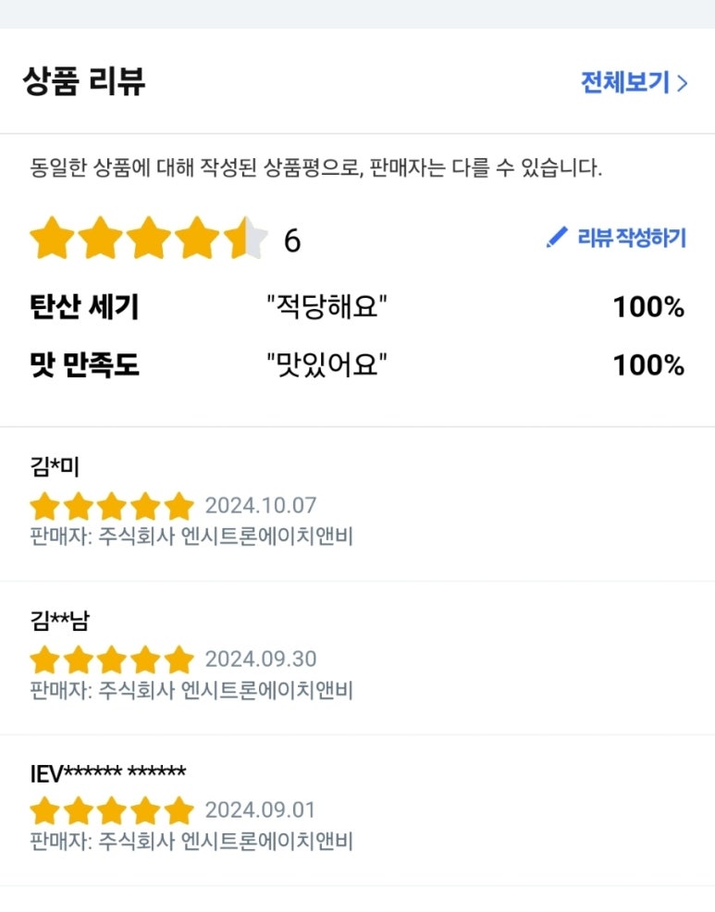Click the "적당해요" carbonation rating text

pos(326,307)
